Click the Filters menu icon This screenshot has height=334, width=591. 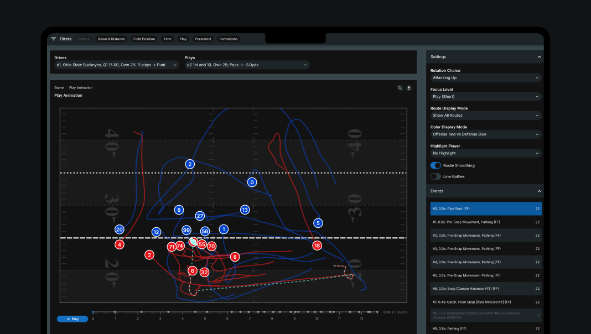click(54, 39)
